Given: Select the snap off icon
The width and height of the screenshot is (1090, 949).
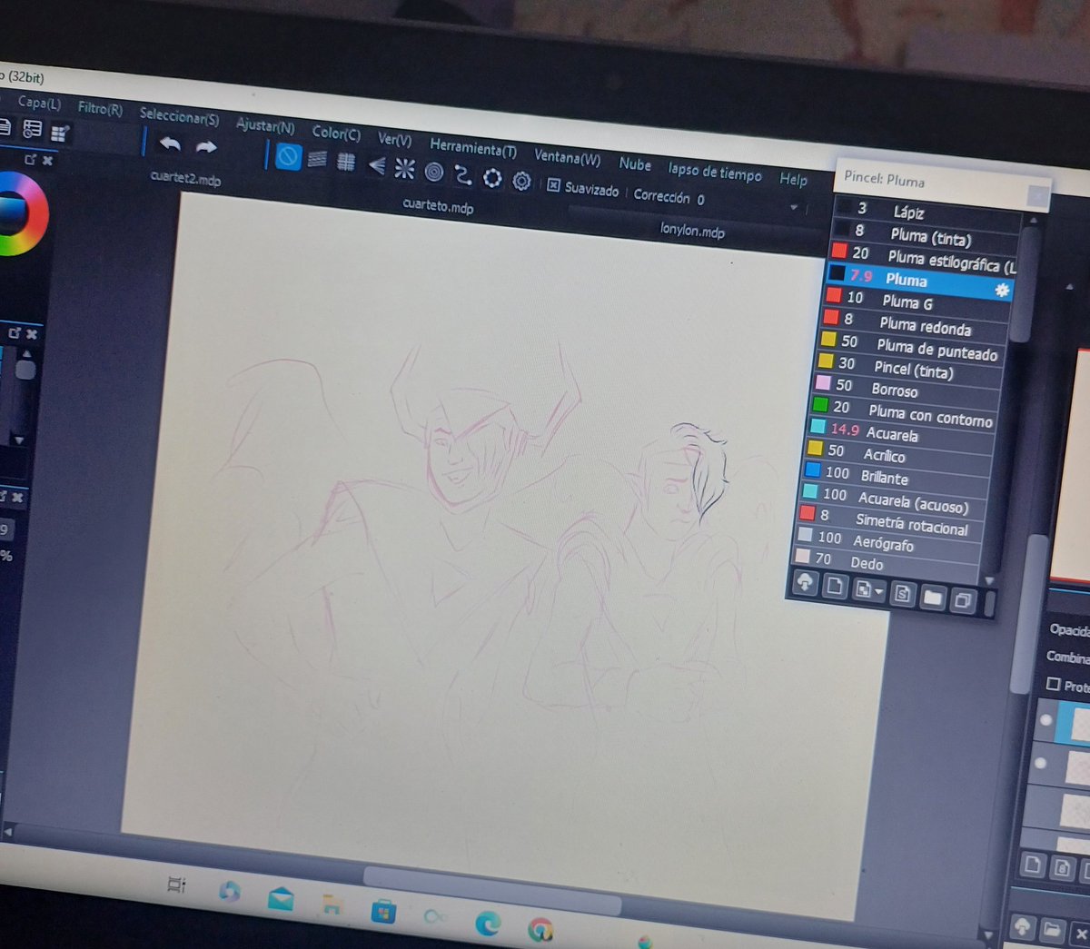Looking at the screenshot, I should [x=288, y=156].
